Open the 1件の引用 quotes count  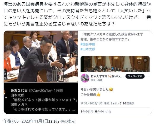87,112
